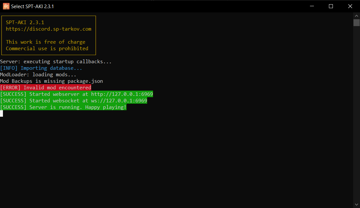Click 'This work is free of charge' line
This screenshot has height=208, width=360.
coord(45,42)
